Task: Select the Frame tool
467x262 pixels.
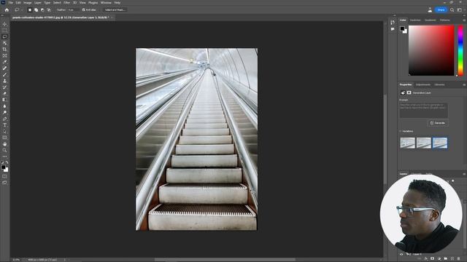Action: coord(5,55)
